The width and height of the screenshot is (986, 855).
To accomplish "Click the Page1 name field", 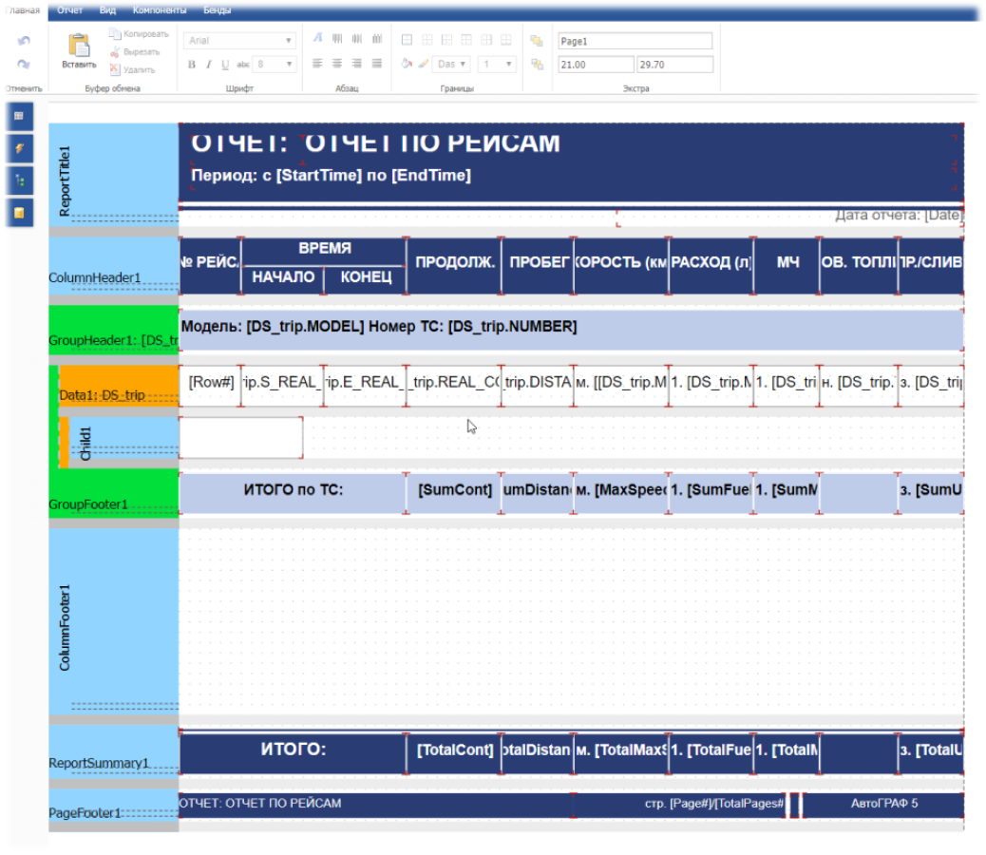I will pos(635,41).
